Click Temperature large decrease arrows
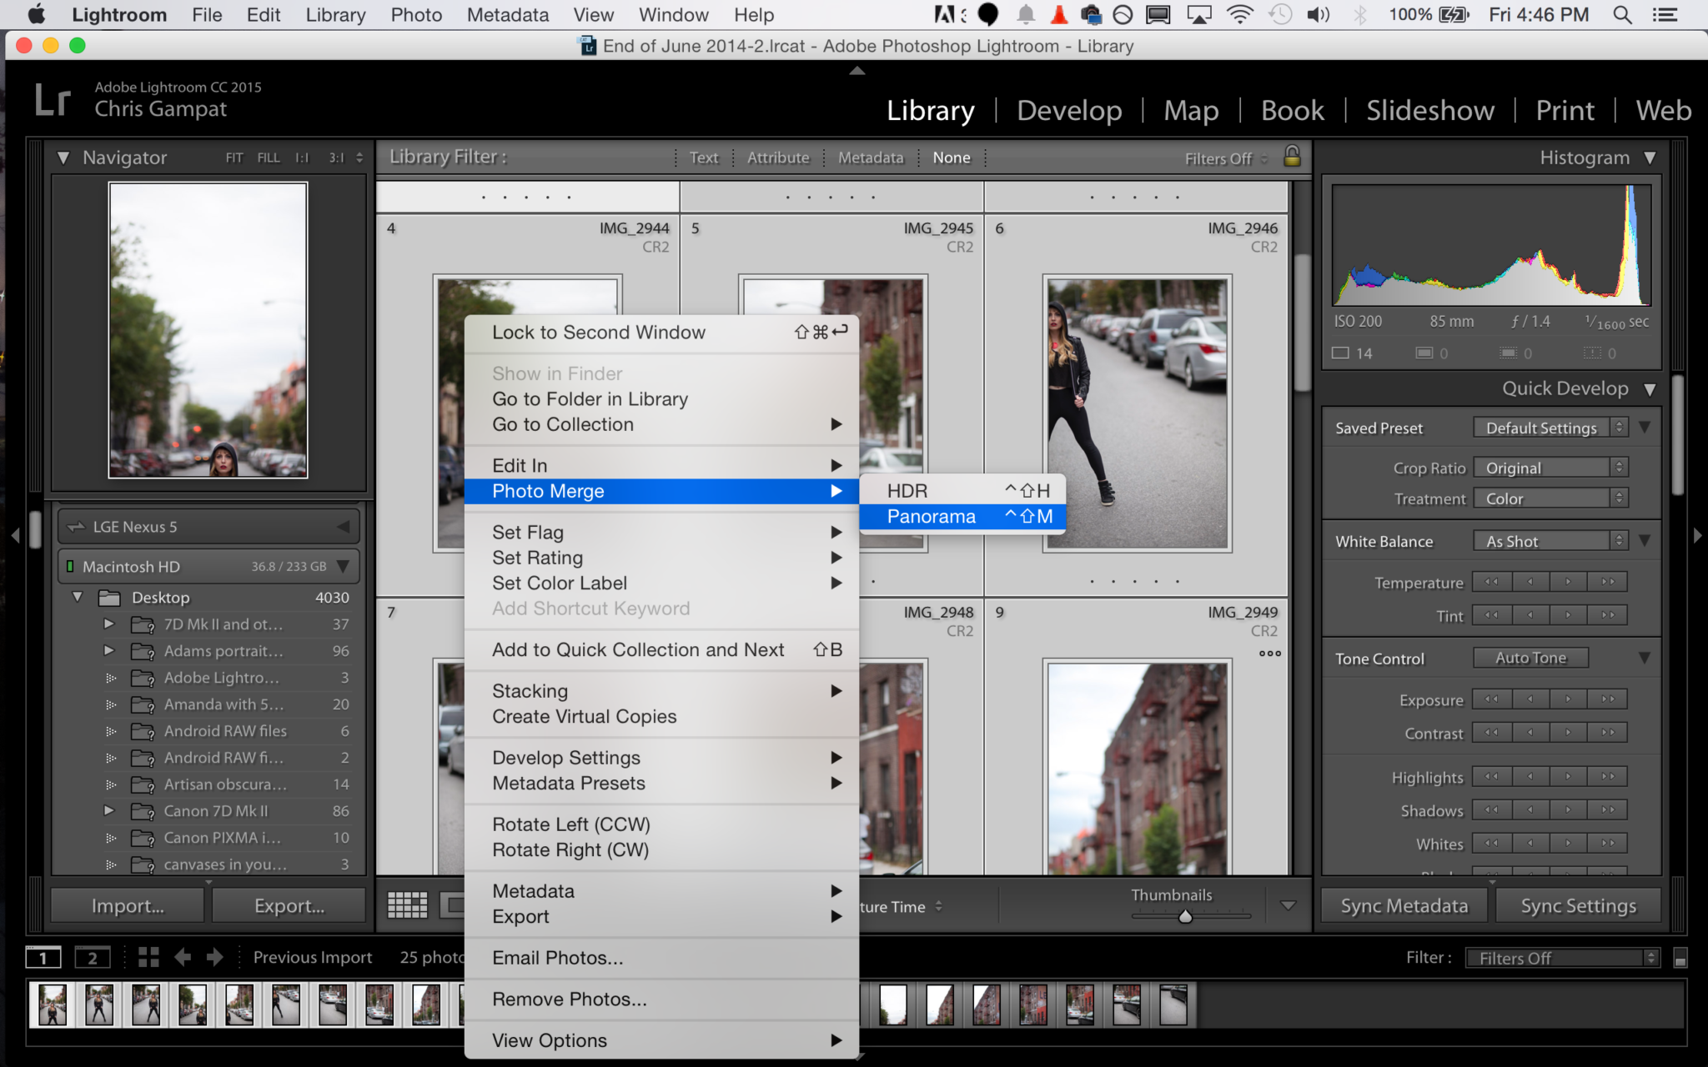1708x1067 pixels. [x=1491, y=582]
